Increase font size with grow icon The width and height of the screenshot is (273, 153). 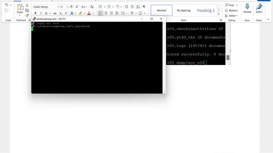tap(71, 7)
